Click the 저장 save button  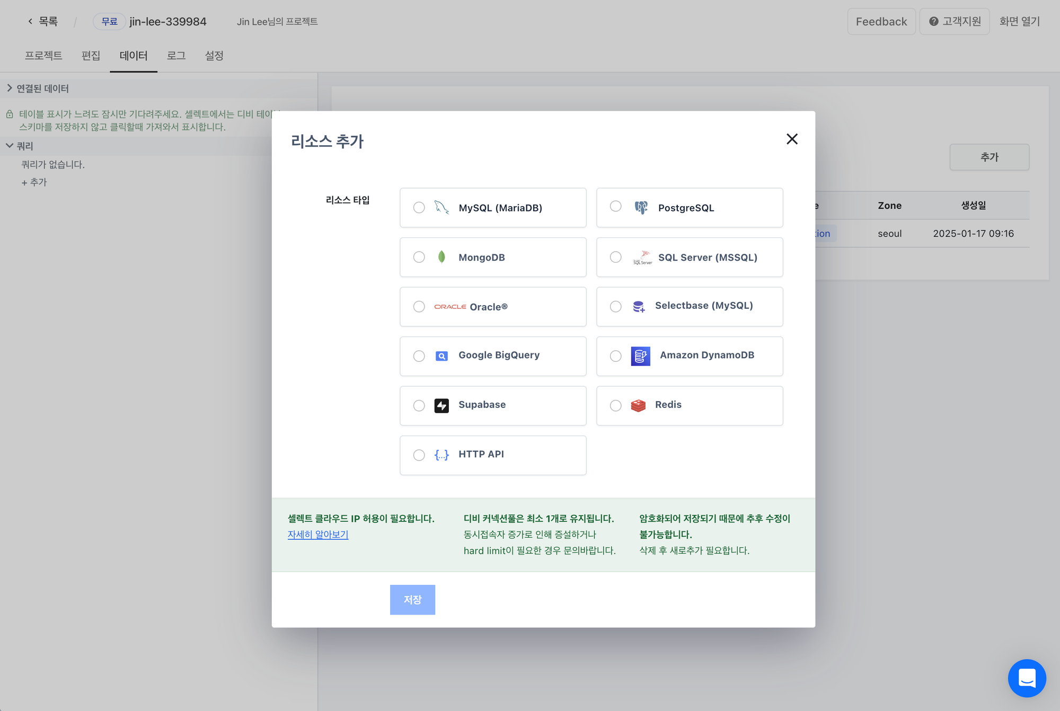[412, 600]
